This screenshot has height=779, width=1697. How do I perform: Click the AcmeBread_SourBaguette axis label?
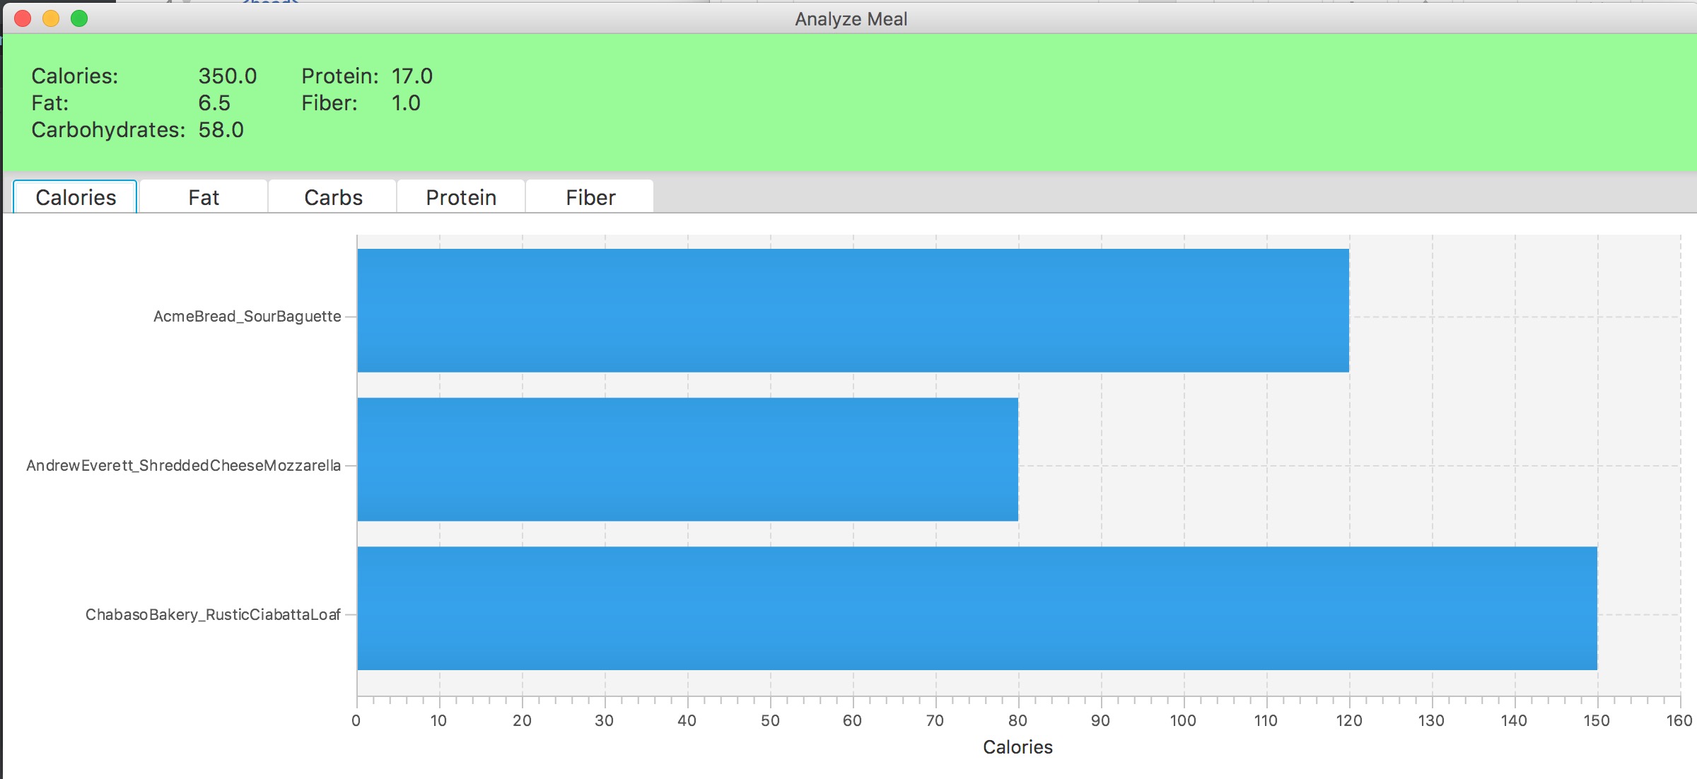coord(247,317)
